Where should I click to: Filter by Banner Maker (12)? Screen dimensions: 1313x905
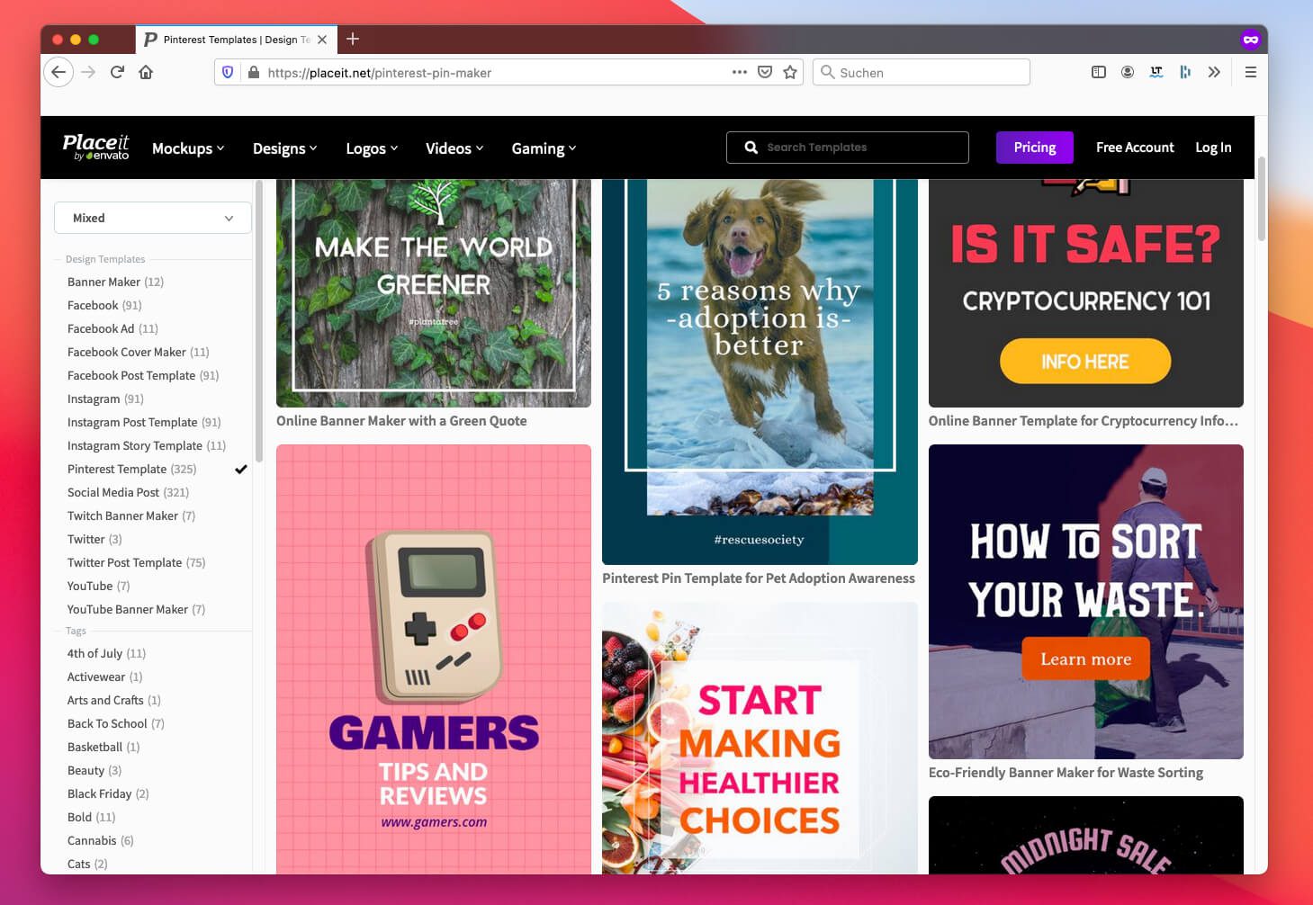[115, 282]
